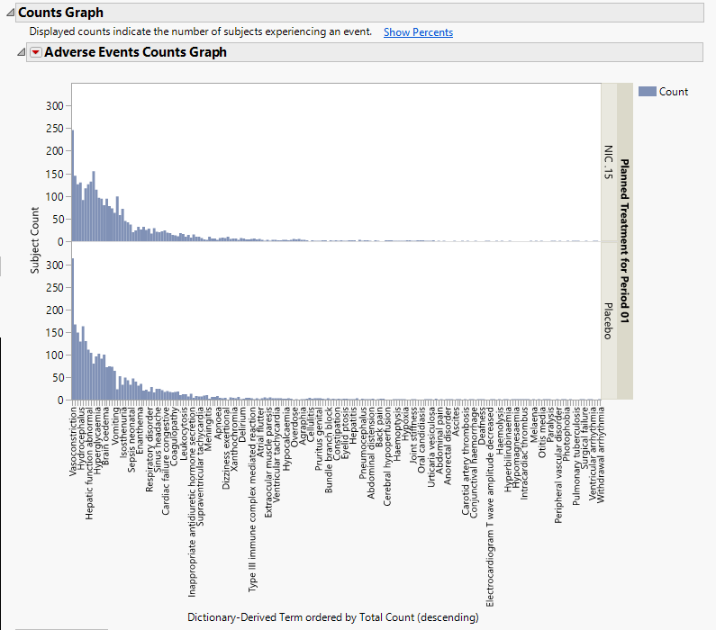Click the Hyperbilirubinaemia x-axis label

508,449
